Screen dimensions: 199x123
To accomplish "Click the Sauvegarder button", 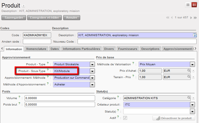I will (x=13, y=18).
